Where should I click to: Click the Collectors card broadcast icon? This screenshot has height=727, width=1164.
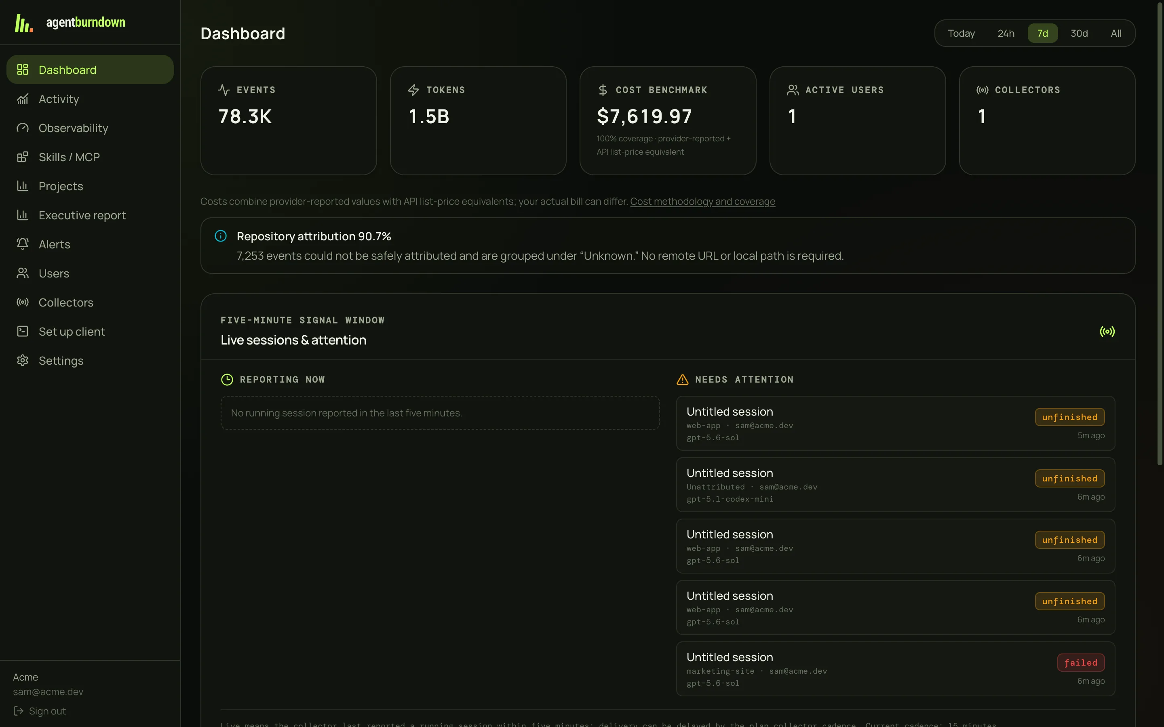982,90
